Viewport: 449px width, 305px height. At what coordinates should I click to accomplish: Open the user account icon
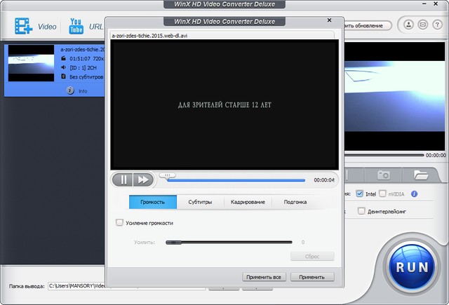(x=409, y=25)
